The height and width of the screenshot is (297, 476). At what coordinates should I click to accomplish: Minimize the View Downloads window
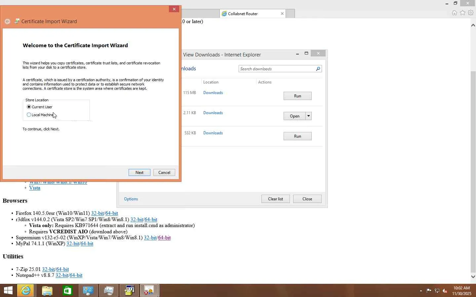(297, 53)
